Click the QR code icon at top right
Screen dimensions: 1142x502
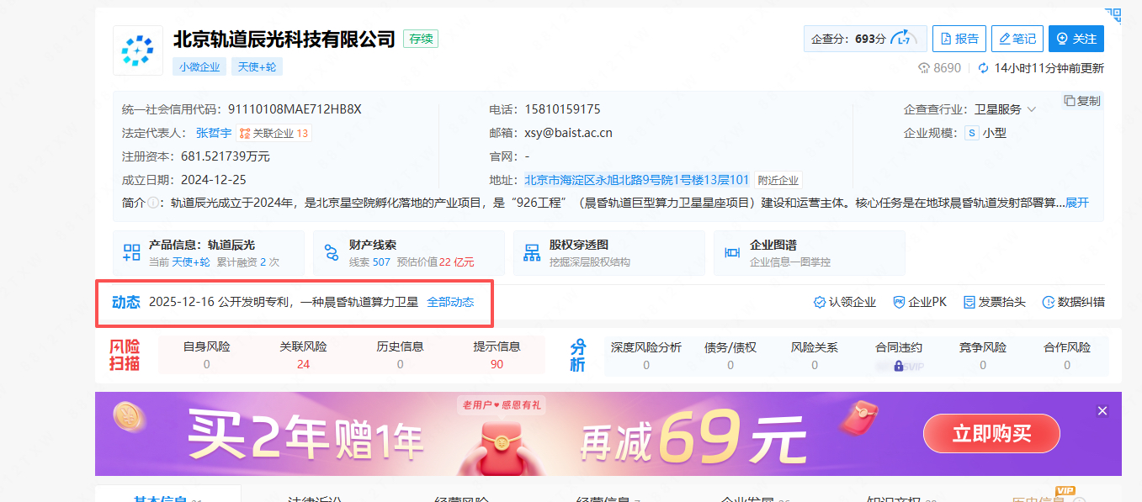tap(1113, 15)
